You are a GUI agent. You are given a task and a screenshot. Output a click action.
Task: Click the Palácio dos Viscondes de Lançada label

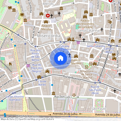point(85,24)
